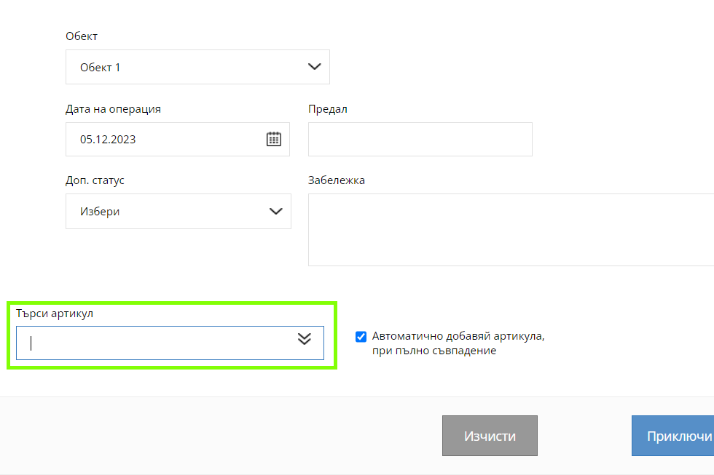Image resolution: width=714 pixels, height=475 pixels.
Task: Click the Дата на операция date field
Action: [178, 139]
